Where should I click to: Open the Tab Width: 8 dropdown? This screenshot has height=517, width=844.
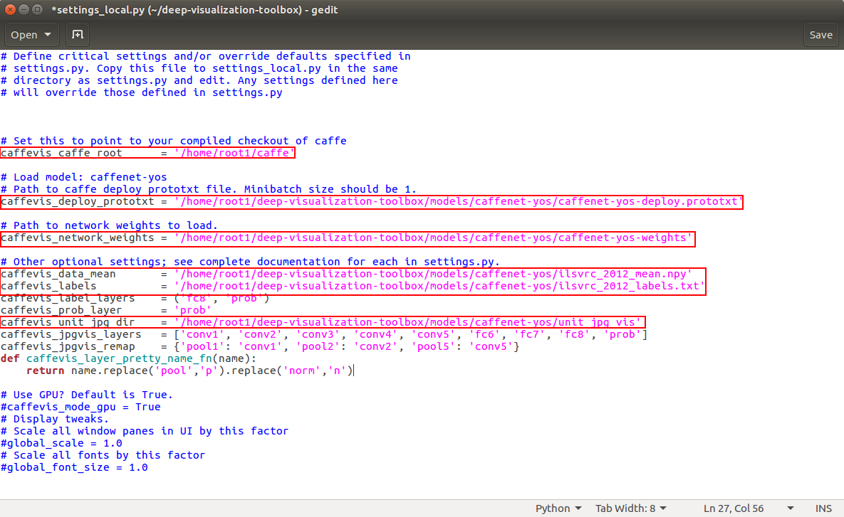tap(630, 508)
